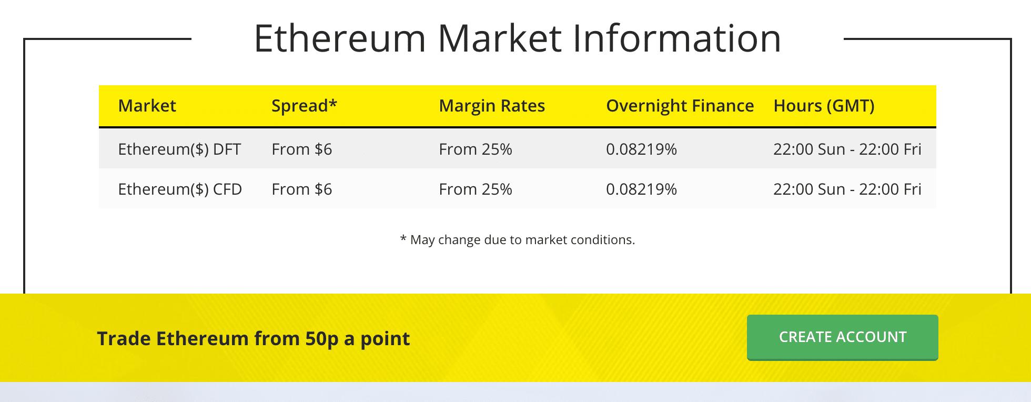Click 0.08219% overnight finance in CFD row
The image size is (1031, 402).
click(x=641, y=189)
